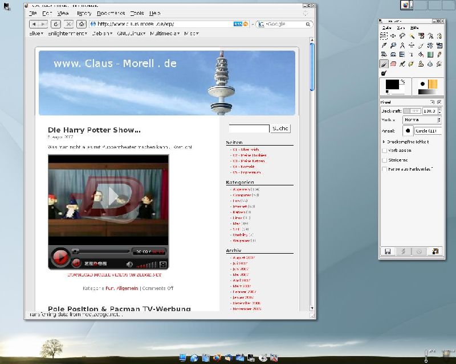
Task: Play the video with red play button
Action: point(60,257)
